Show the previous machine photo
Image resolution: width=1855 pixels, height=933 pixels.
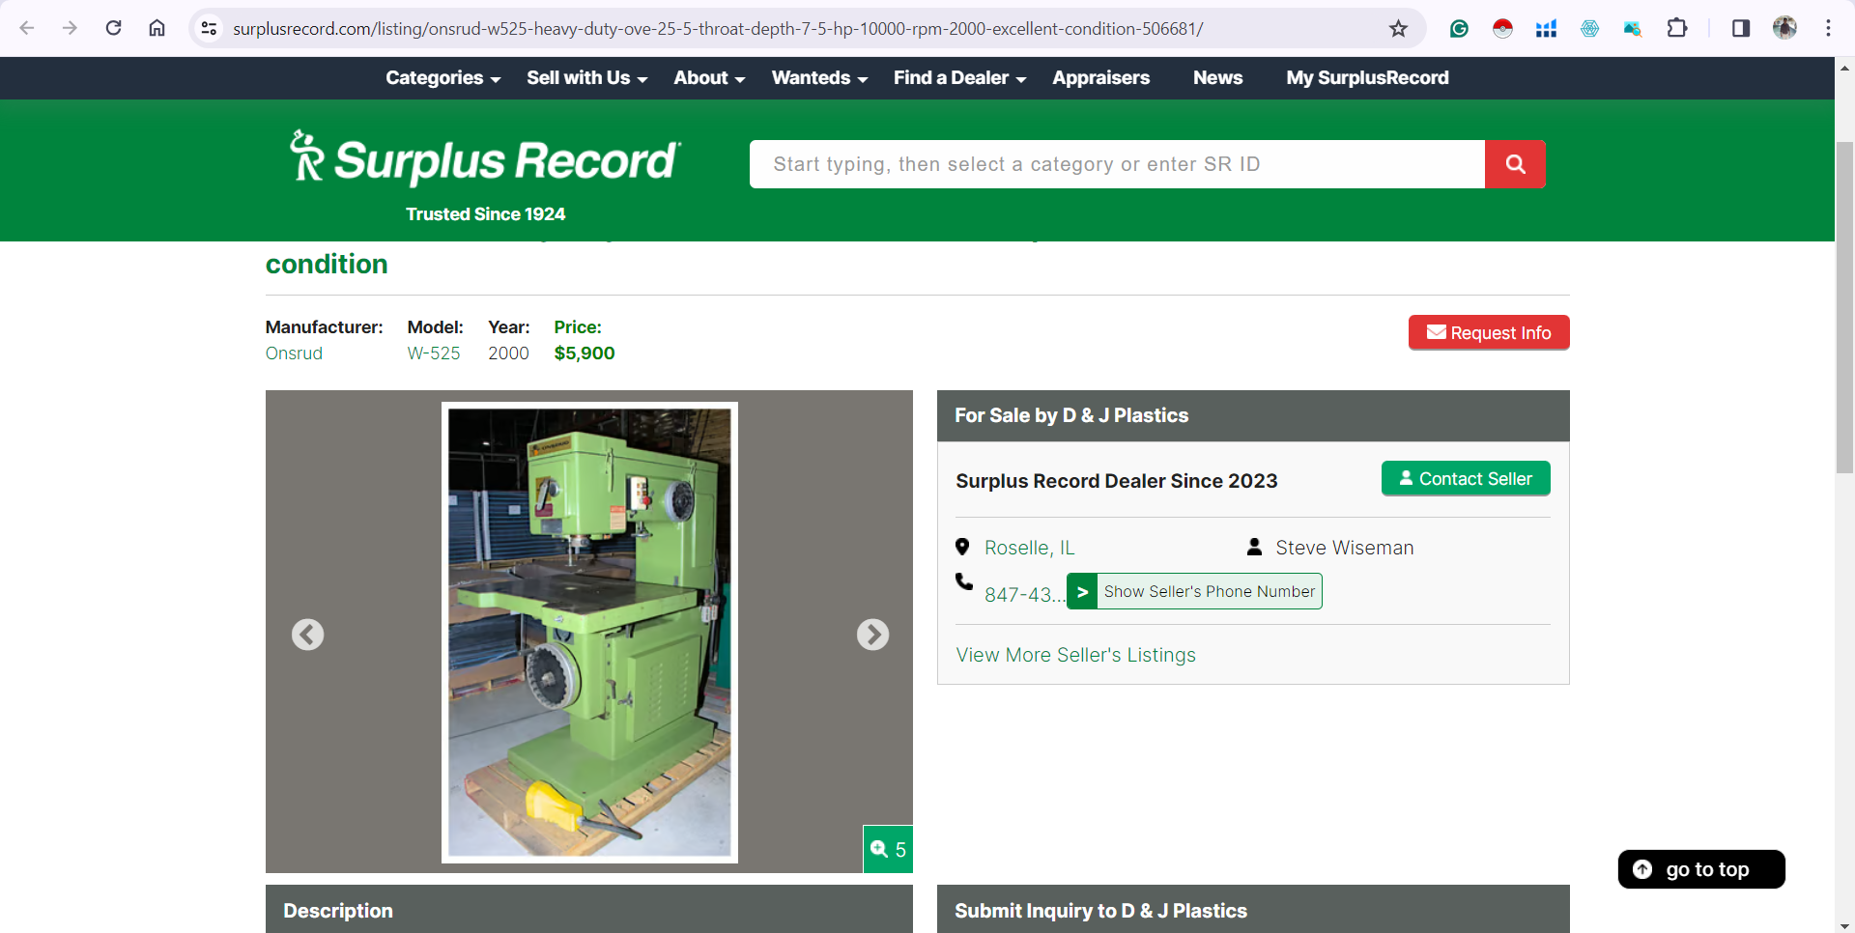[x=307, y=635]
